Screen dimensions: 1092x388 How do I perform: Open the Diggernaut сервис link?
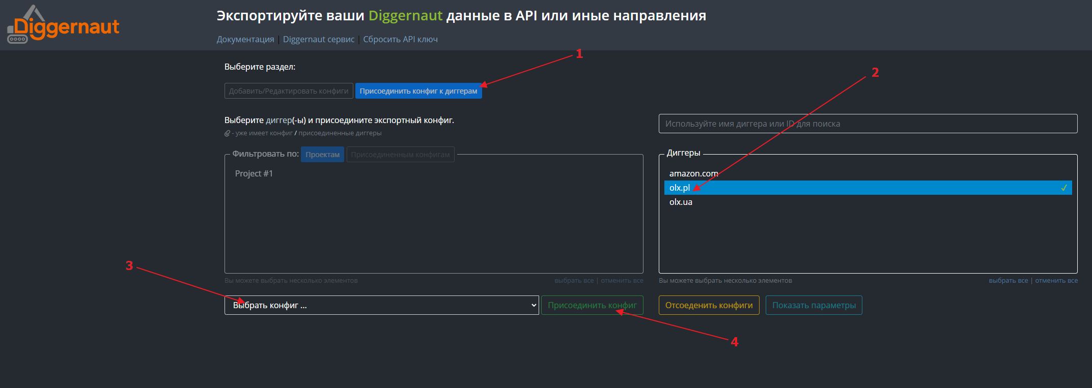coord(319,39)
